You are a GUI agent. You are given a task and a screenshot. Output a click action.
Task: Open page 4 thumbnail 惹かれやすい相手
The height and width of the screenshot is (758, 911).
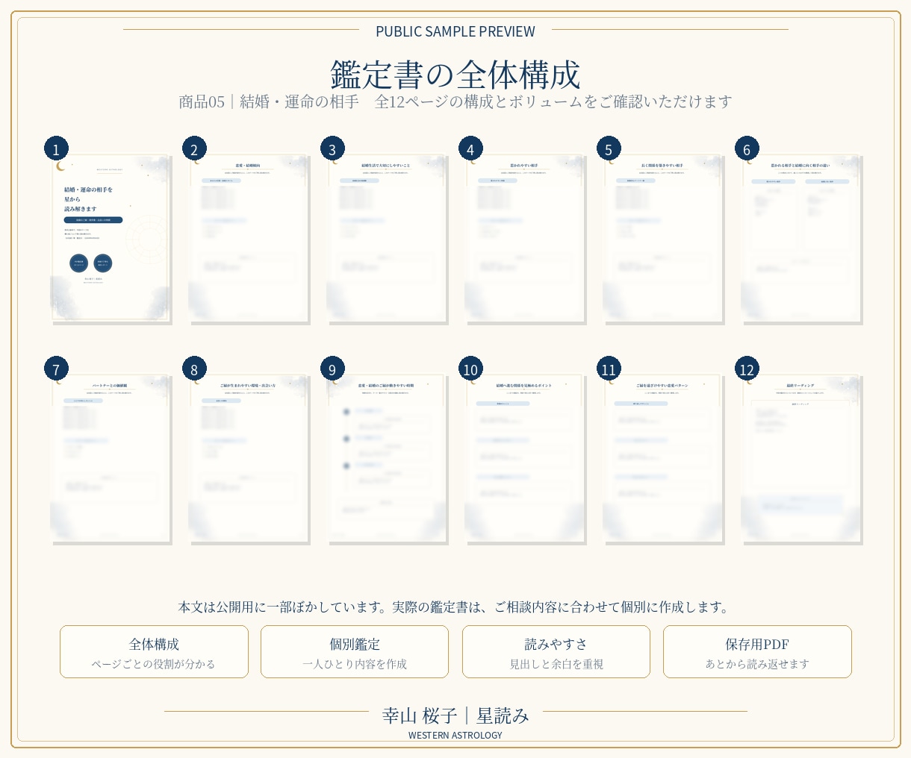click(524, 238)
